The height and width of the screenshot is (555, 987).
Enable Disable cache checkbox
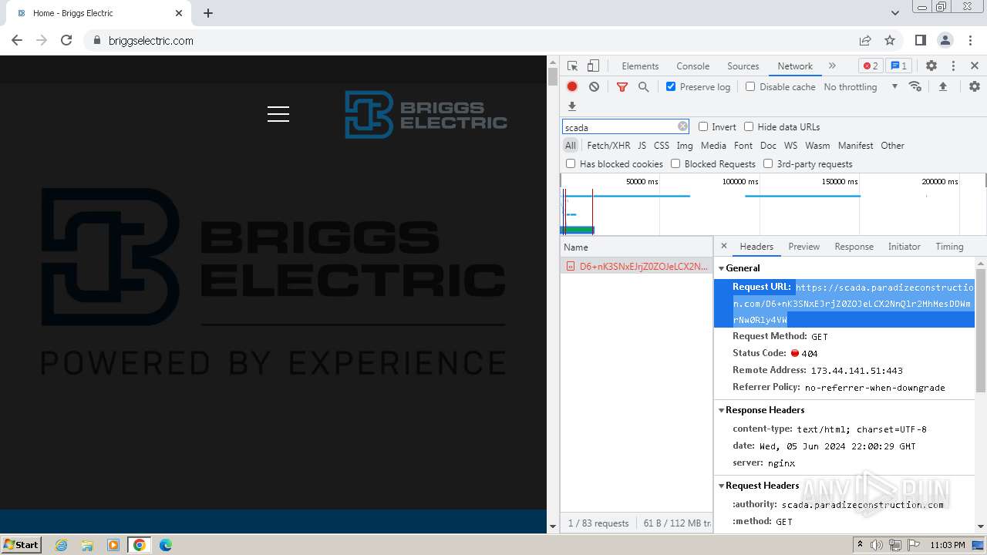(x=750, y=87)
